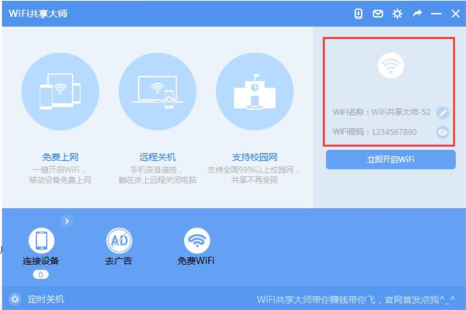The width and height of the screenshot is (466, 310).
Task: Close the WiFi共享大师 window
Action: click(456, 14)
